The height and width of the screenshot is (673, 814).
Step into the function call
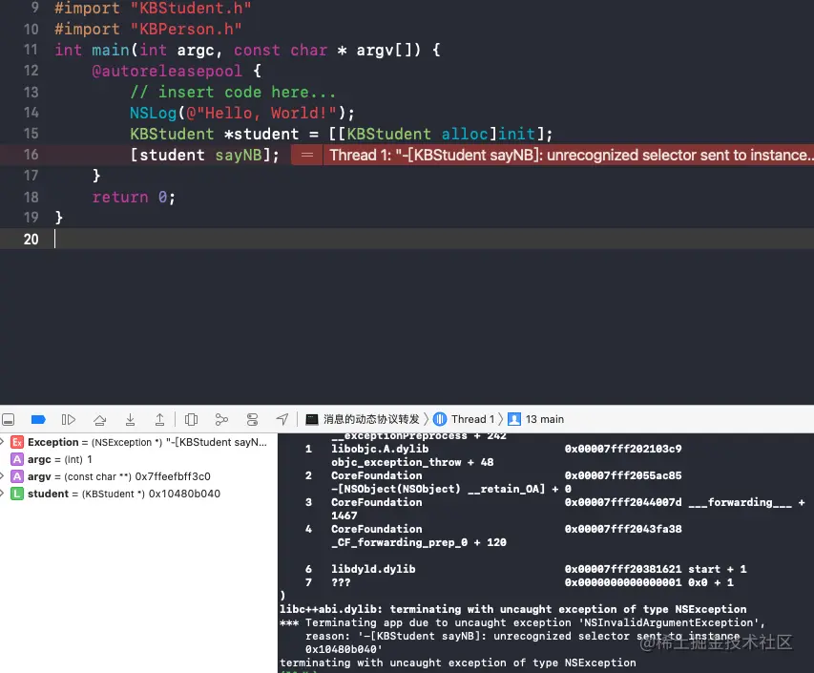[131, 419]
